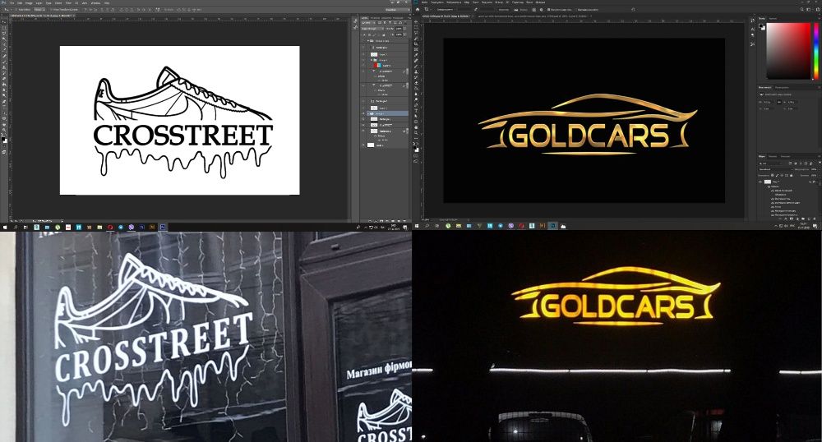Hide the Background layer in left Layers panel
This screenshot has width=822, height=442.
(363, 145)
